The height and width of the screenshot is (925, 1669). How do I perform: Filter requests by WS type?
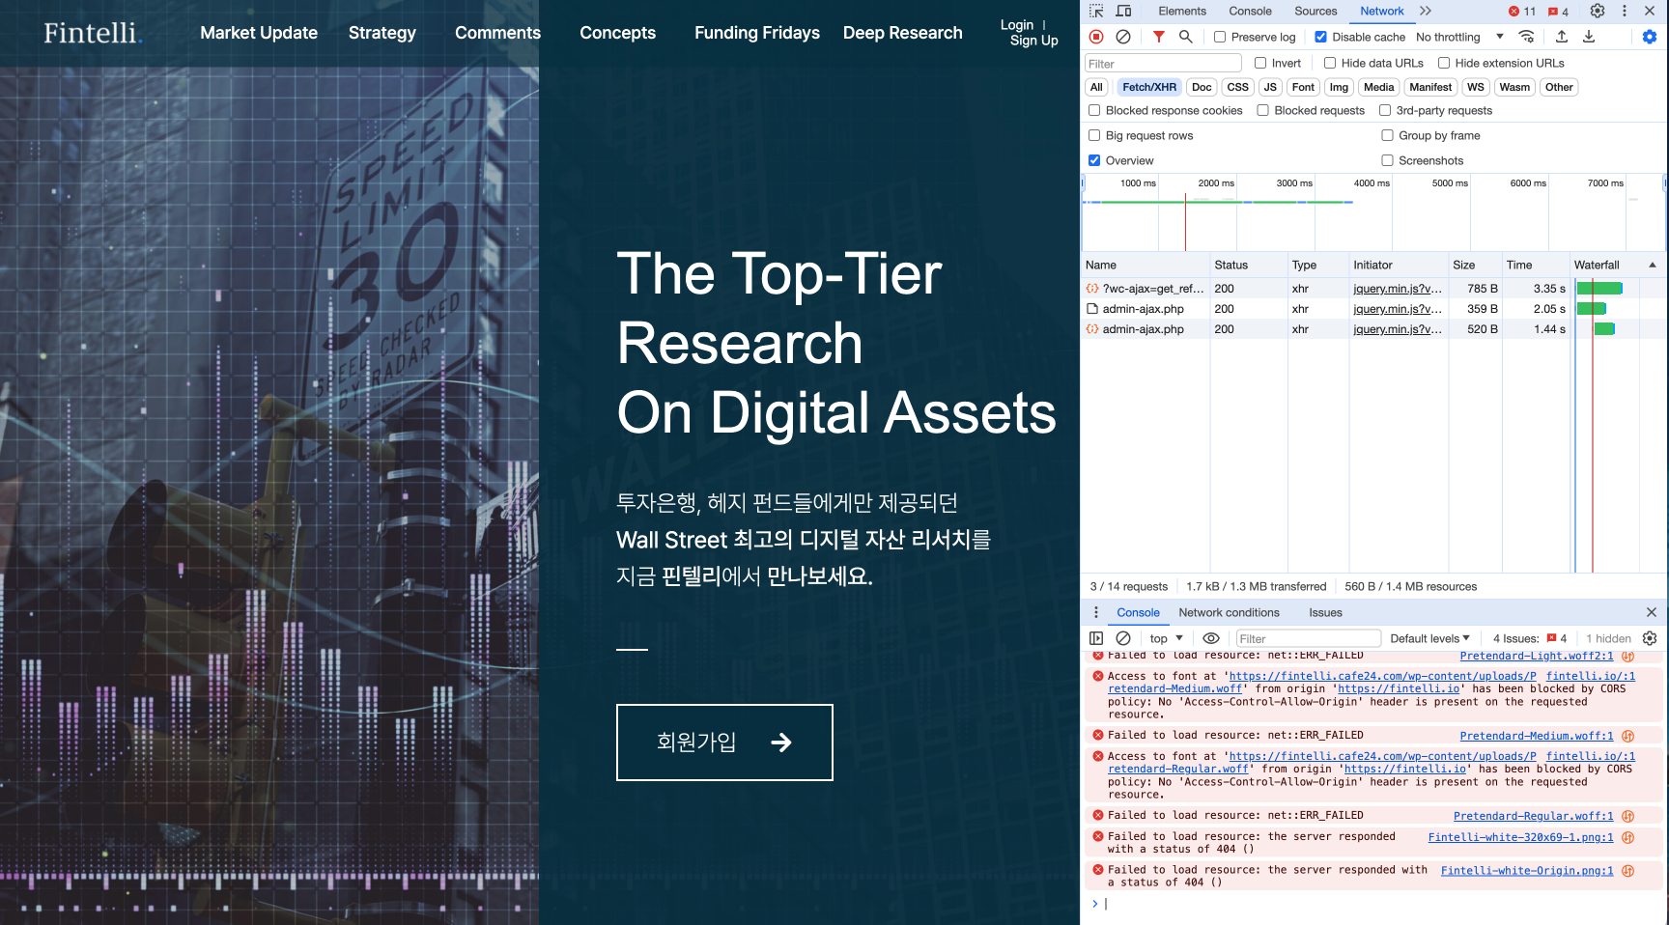[x=1476, y=87]
